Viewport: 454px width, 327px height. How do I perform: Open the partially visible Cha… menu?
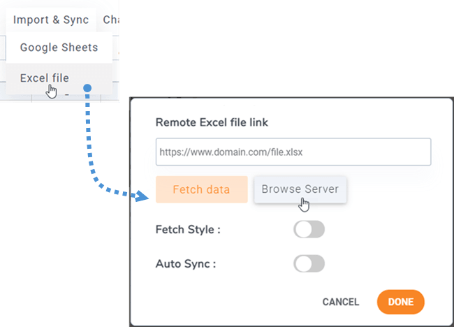111,20
